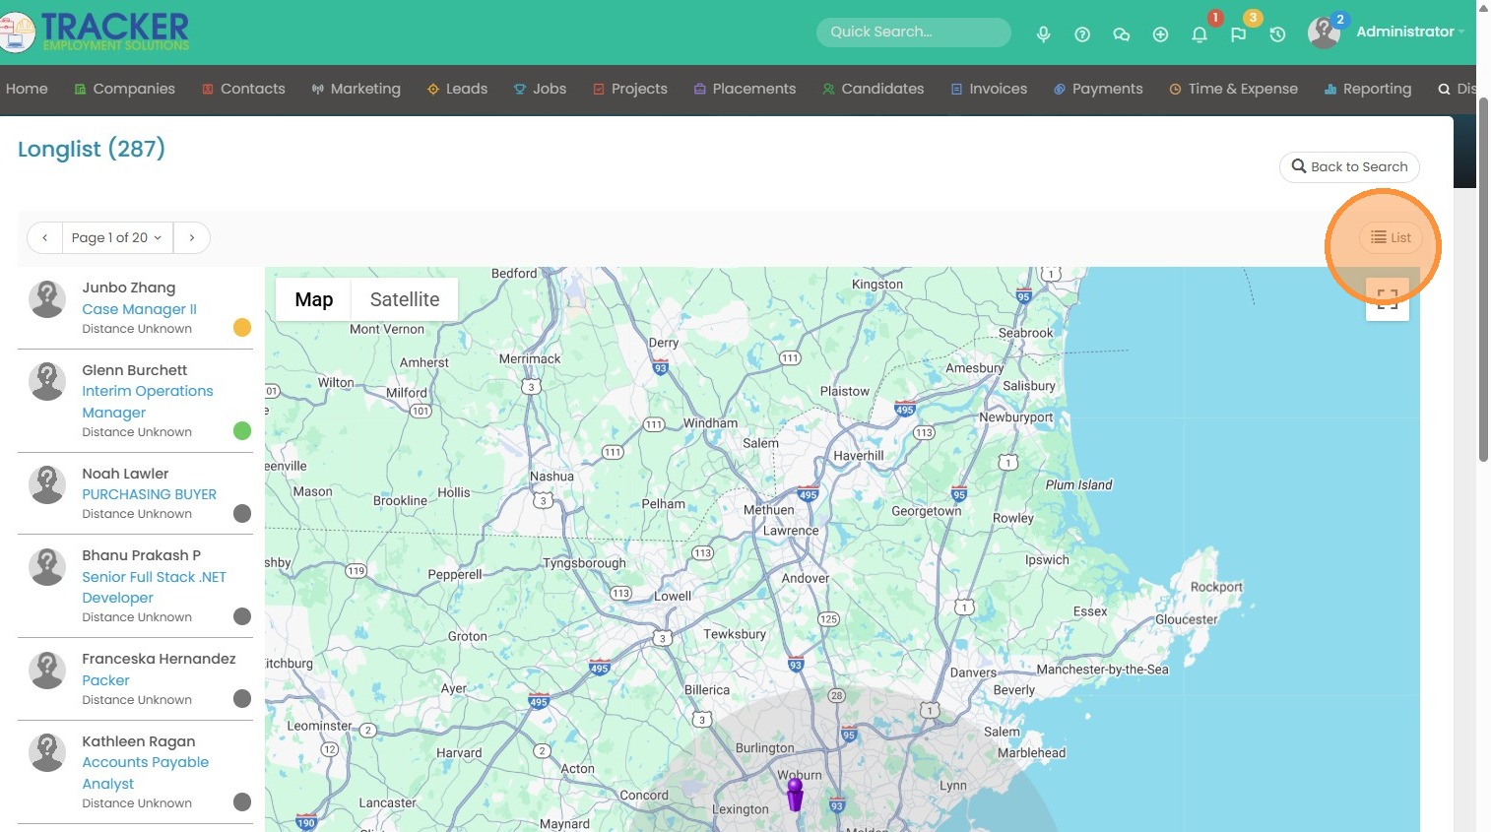
Task: Open the recent history clock icon
Action: (x=1277, y=34)
